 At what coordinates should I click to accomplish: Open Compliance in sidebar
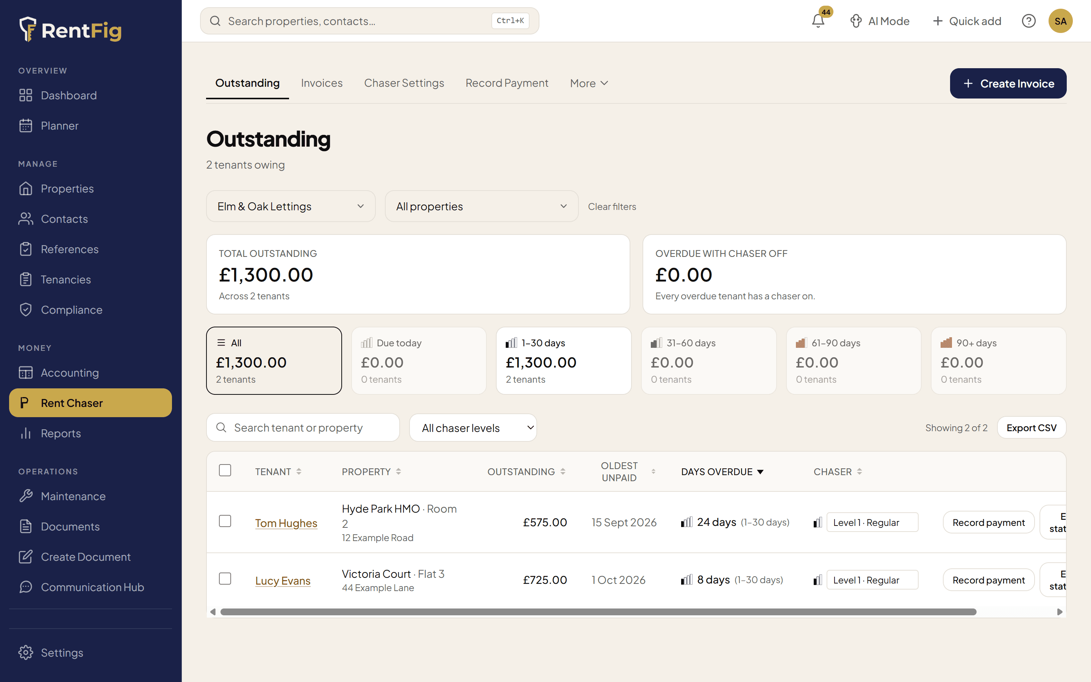(90, 310)
